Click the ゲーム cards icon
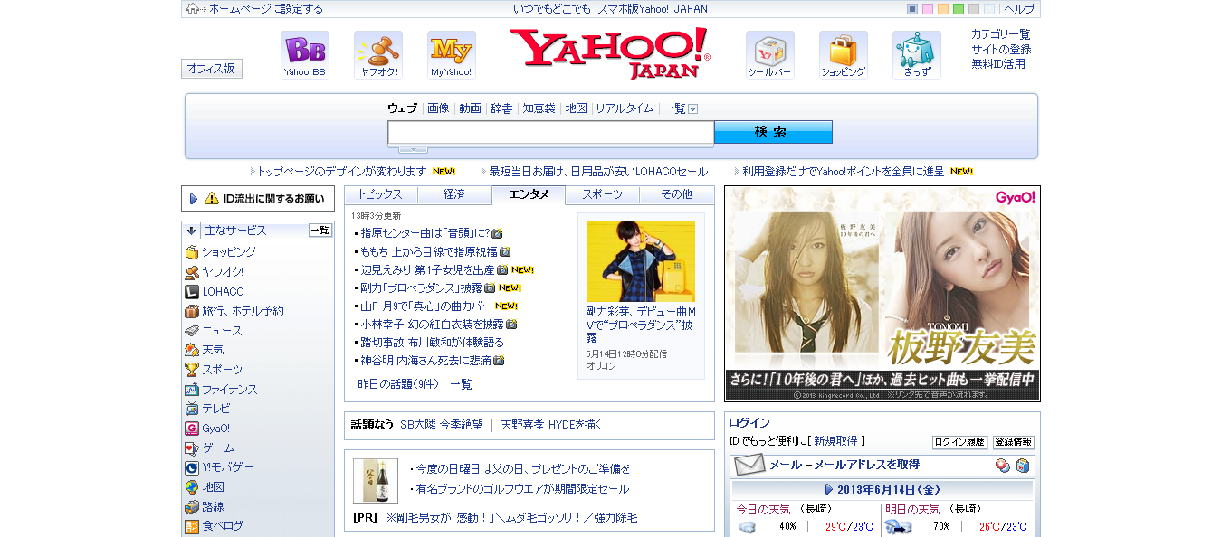The image size is (1221, 537). [192, 448]
